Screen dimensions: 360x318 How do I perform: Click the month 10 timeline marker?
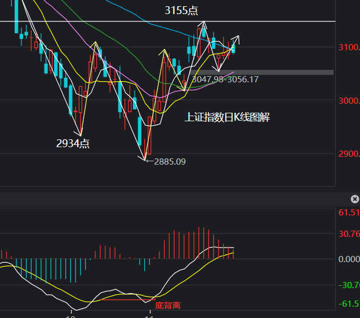pos(71,317)
